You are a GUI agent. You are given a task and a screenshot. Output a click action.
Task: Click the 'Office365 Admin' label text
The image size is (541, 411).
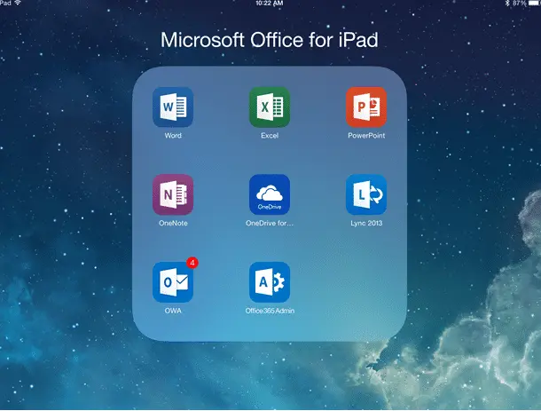click(270, 311)
